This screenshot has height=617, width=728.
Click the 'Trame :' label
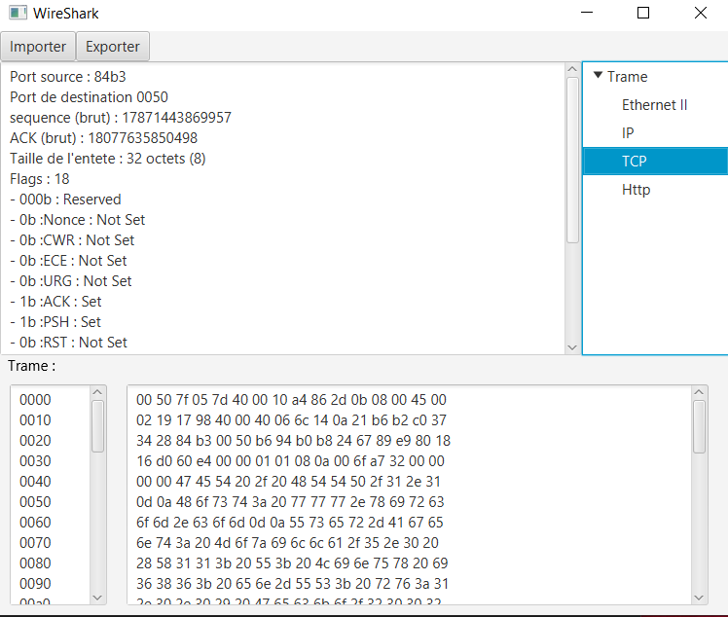[x=31, y=366]
